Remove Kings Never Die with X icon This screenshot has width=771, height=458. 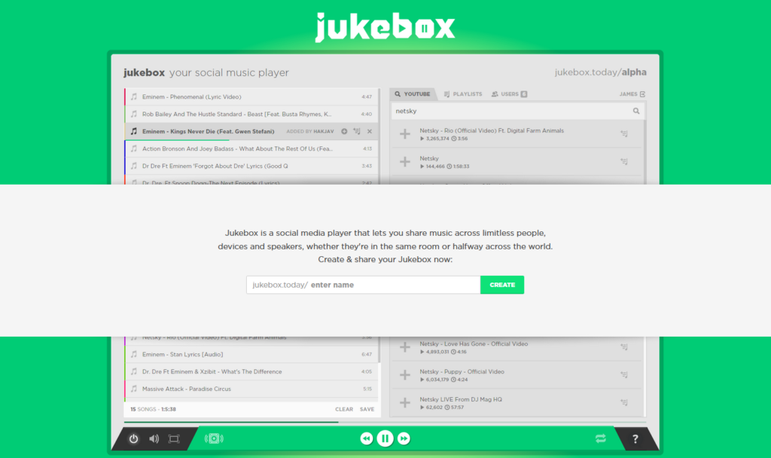(x=369, y=131)
